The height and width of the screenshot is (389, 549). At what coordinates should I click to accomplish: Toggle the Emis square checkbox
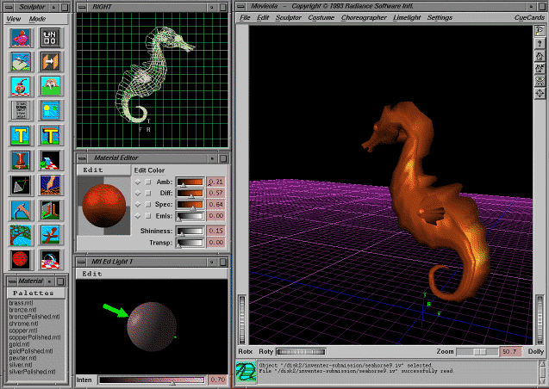(x=147, y=216)
